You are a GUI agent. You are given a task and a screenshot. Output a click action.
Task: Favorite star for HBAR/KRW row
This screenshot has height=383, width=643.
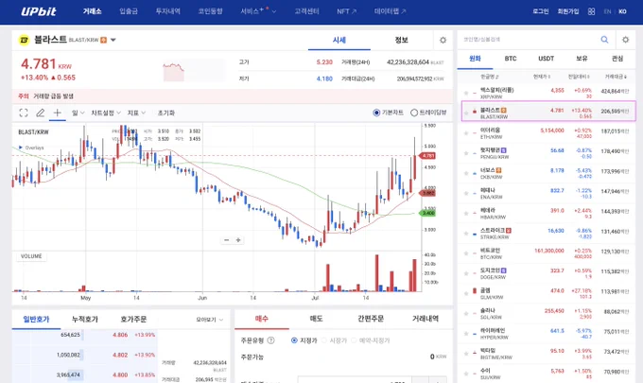(x=466, y=213)
